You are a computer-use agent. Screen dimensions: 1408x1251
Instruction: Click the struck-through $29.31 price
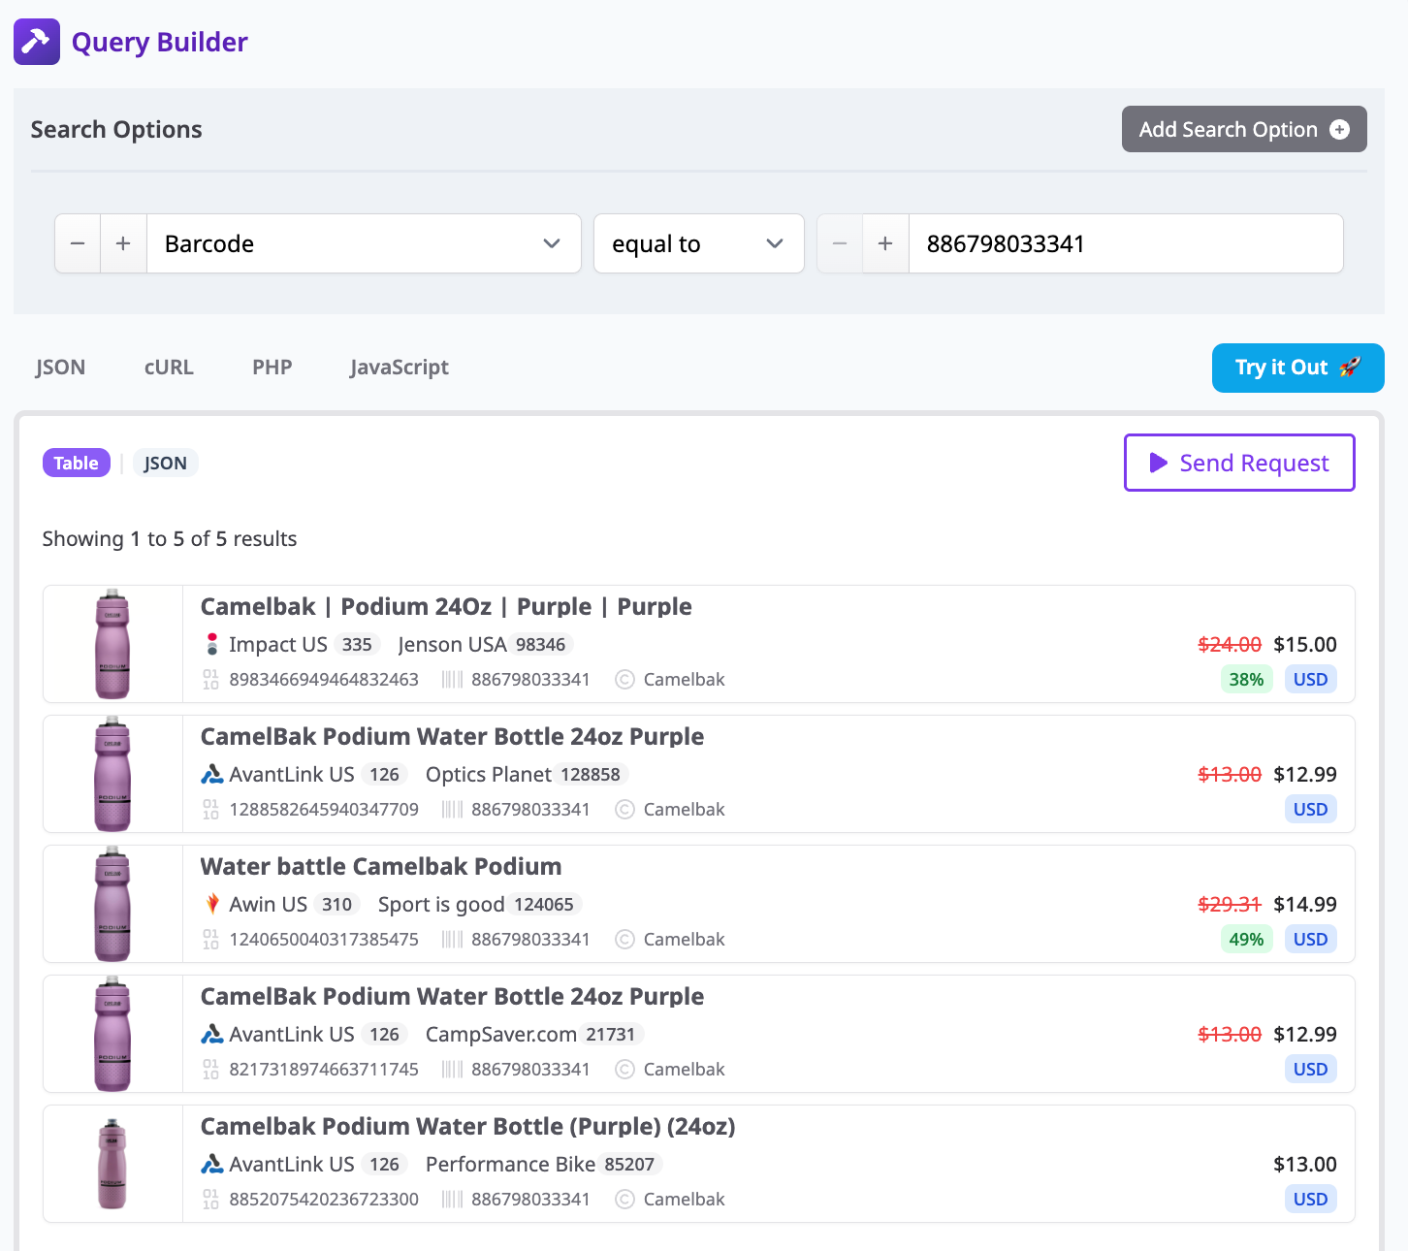point(1230,904)
